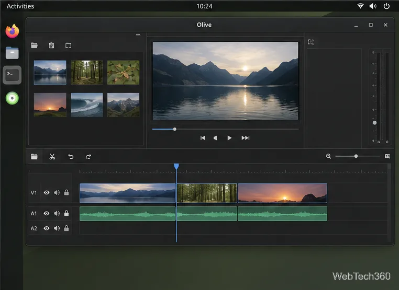Step back one frame in preview
Viewport: 399px width, 290px height.
215,138
